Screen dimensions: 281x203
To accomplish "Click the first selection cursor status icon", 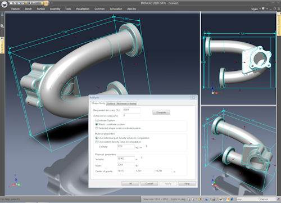I will pyautogui.click(x=189, y=199).
